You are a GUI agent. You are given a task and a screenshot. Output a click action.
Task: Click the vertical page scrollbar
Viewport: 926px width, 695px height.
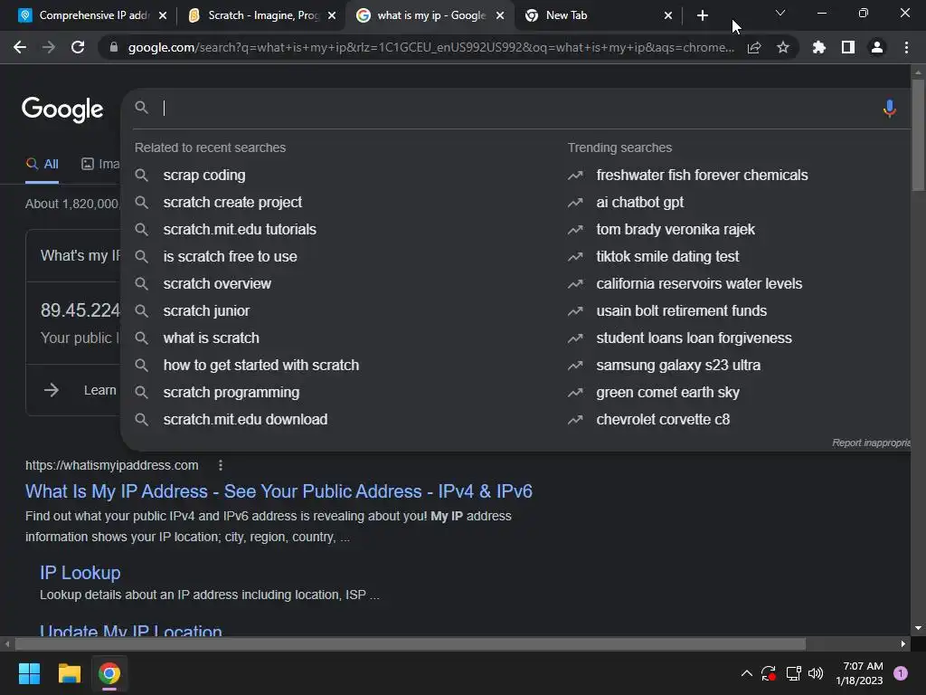tap(918, 135)
